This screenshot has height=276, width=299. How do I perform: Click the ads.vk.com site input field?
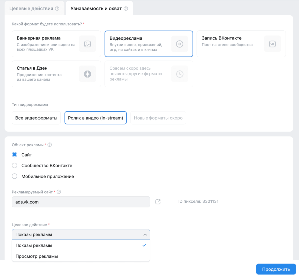point(80,202)
